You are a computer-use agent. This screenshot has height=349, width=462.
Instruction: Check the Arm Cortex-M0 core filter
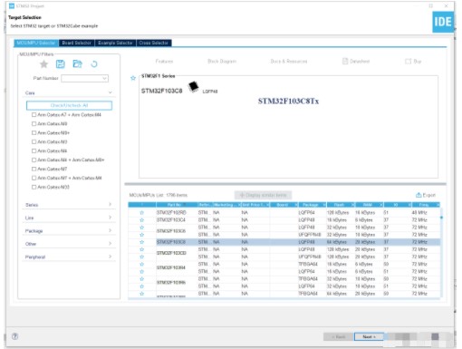34,123
